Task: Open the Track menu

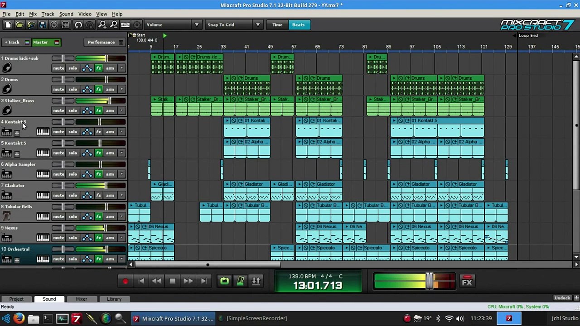Action: tap(48, 14)
